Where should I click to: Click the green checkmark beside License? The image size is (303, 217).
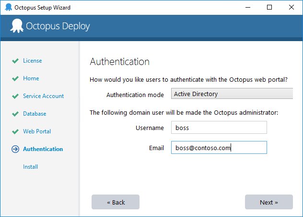(15, 61)
